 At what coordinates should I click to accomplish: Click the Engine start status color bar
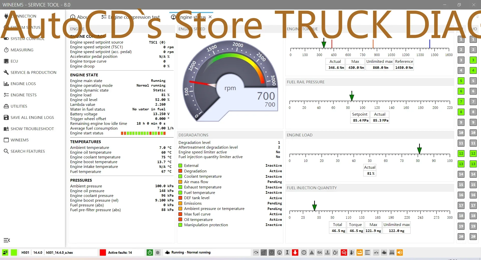(x=143, y=133)
